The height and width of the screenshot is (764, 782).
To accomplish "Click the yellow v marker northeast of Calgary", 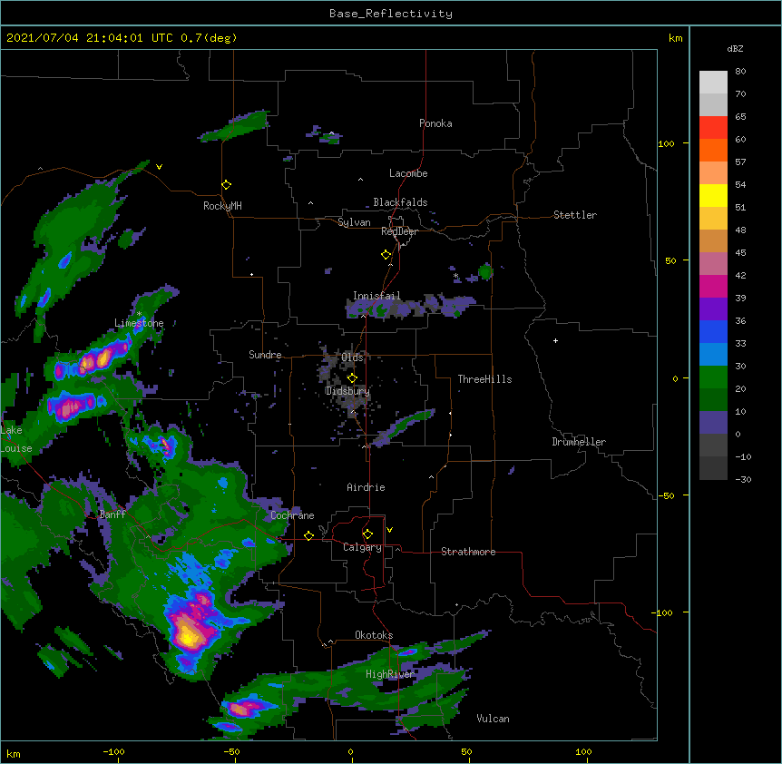I will 389,530.
